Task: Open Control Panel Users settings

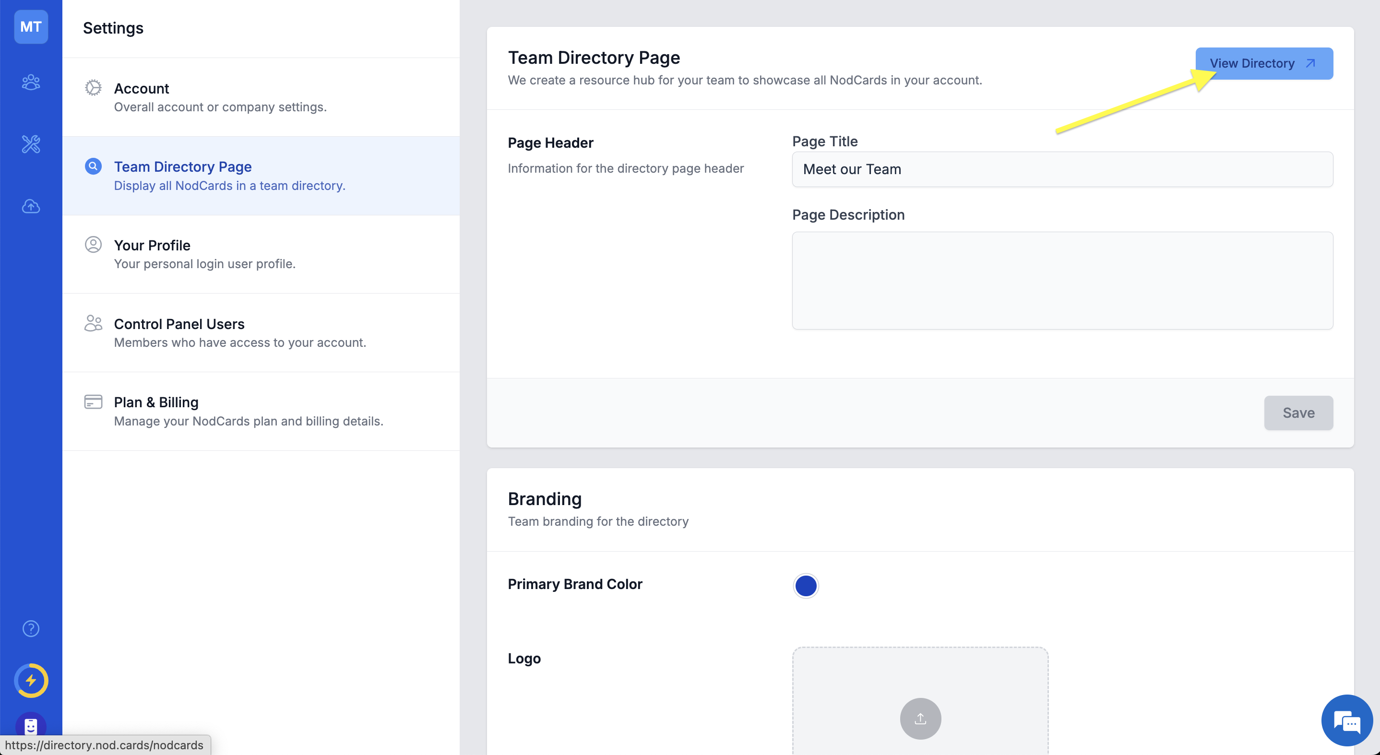Action: pyautogui.click(x=261, y=332)
